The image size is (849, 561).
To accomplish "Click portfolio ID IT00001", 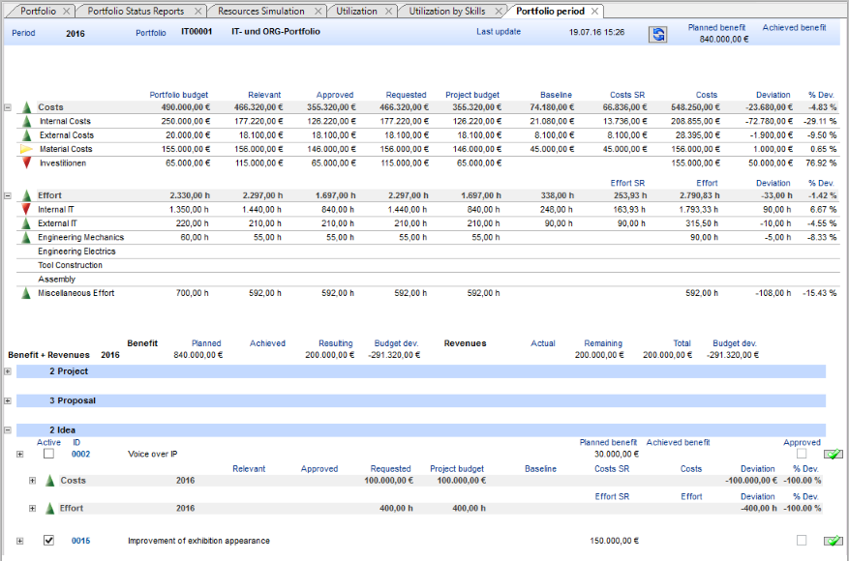I will [x=197, y=31].
